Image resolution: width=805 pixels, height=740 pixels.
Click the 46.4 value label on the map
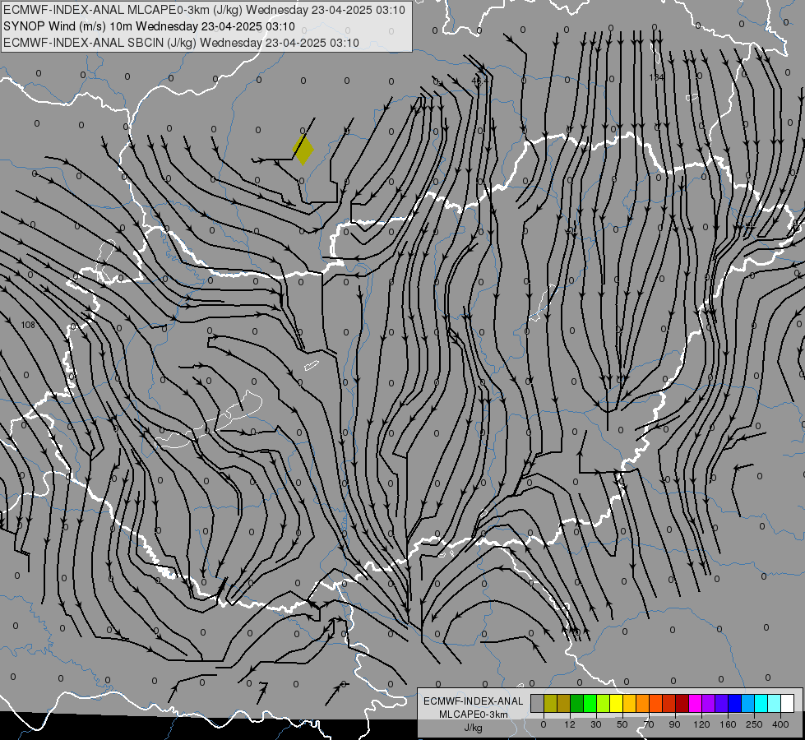(479, 81)
